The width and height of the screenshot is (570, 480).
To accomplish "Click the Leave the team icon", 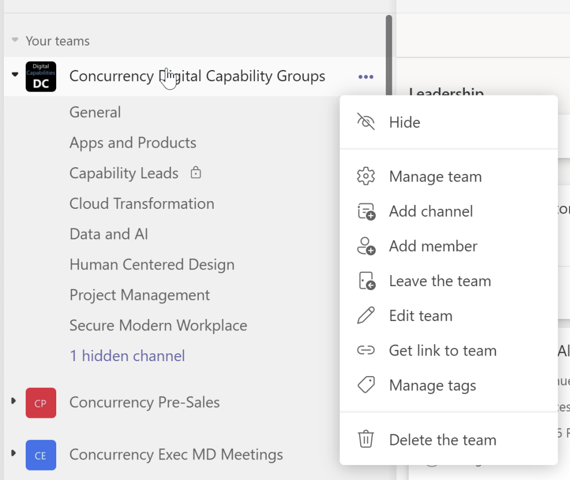I will pyautogui.click(x=366, y=281).
